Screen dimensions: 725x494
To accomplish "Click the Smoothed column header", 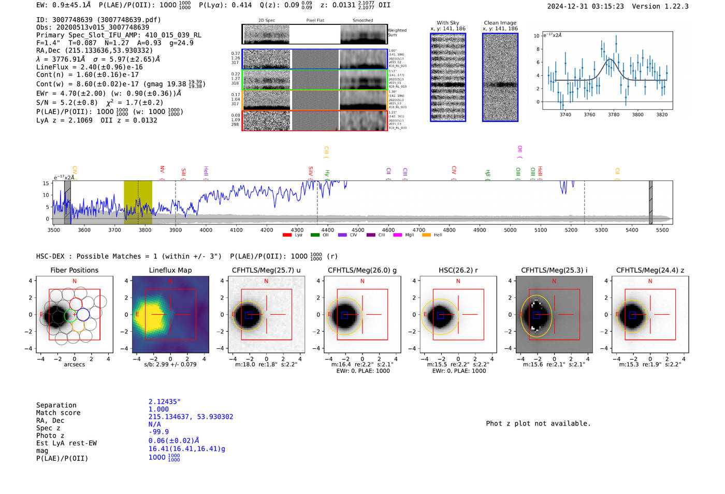I will [x=363, y=20].
